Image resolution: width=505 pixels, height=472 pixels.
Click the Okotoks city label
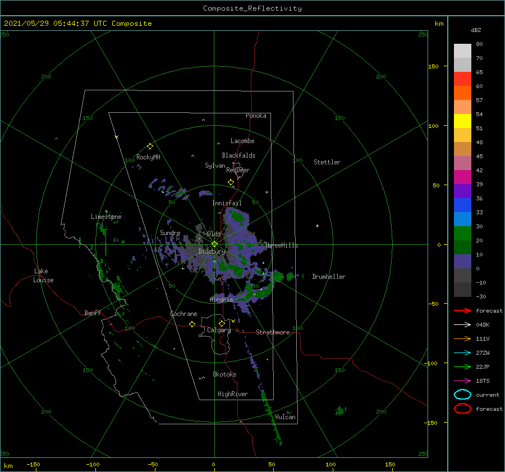(x=224, y=374)
